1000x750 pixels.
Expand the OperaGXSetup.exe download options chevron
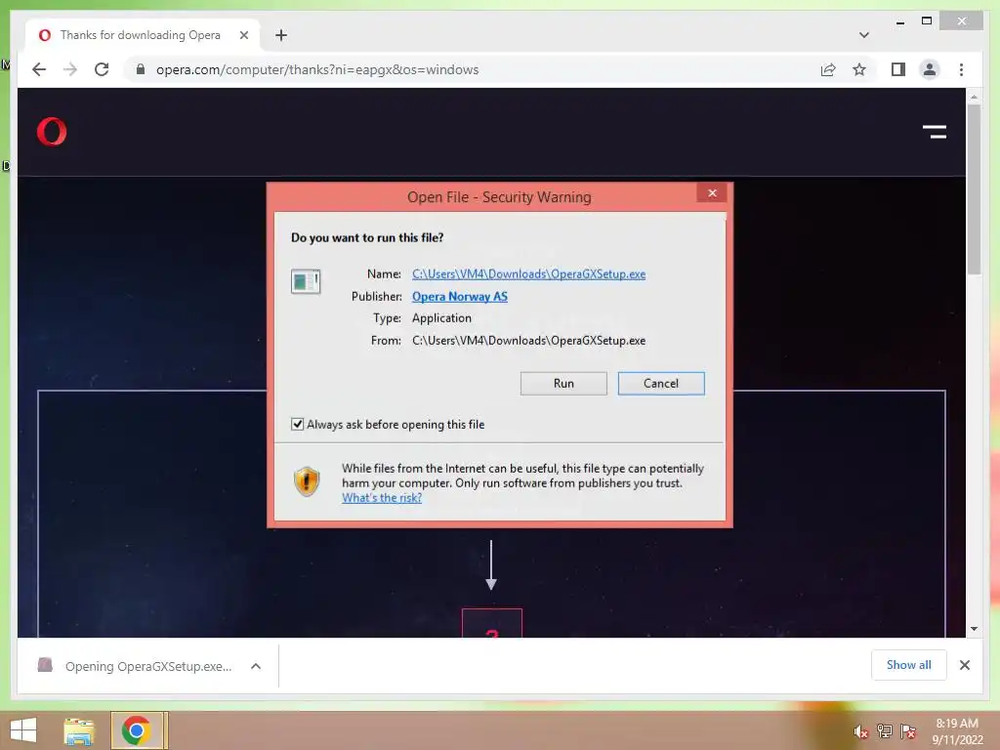[x=256, y=666]
